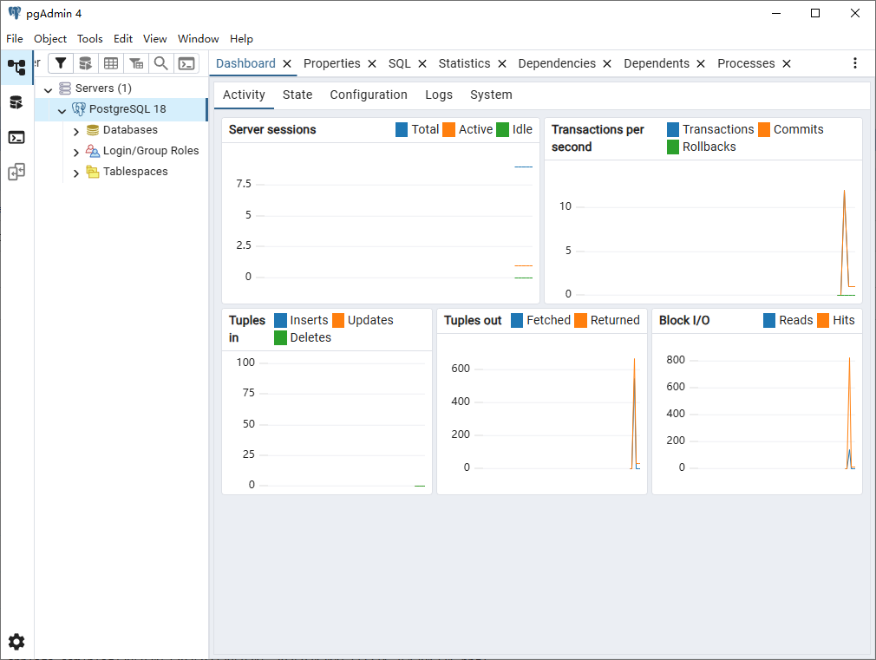Viewport: 876px width, 660px height.
Task: Click the Servers group icon
Action: [x=65, y=88]
